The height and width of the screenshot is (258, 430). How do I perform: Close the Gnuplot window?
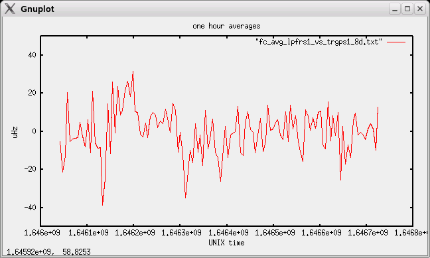[420, 9]
